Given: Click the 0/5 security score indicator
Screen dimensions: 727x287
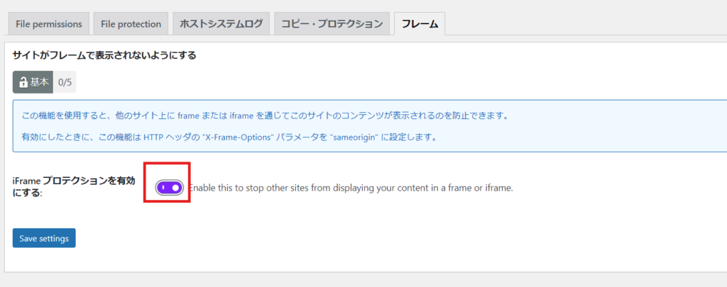Looking at the screenshot, I should pos(65,82).
